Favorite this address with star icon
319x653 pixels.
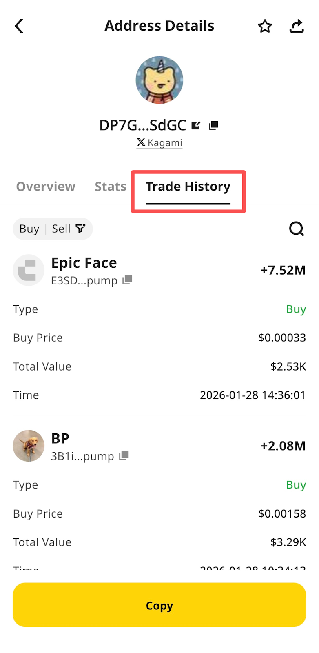(265, 26)
